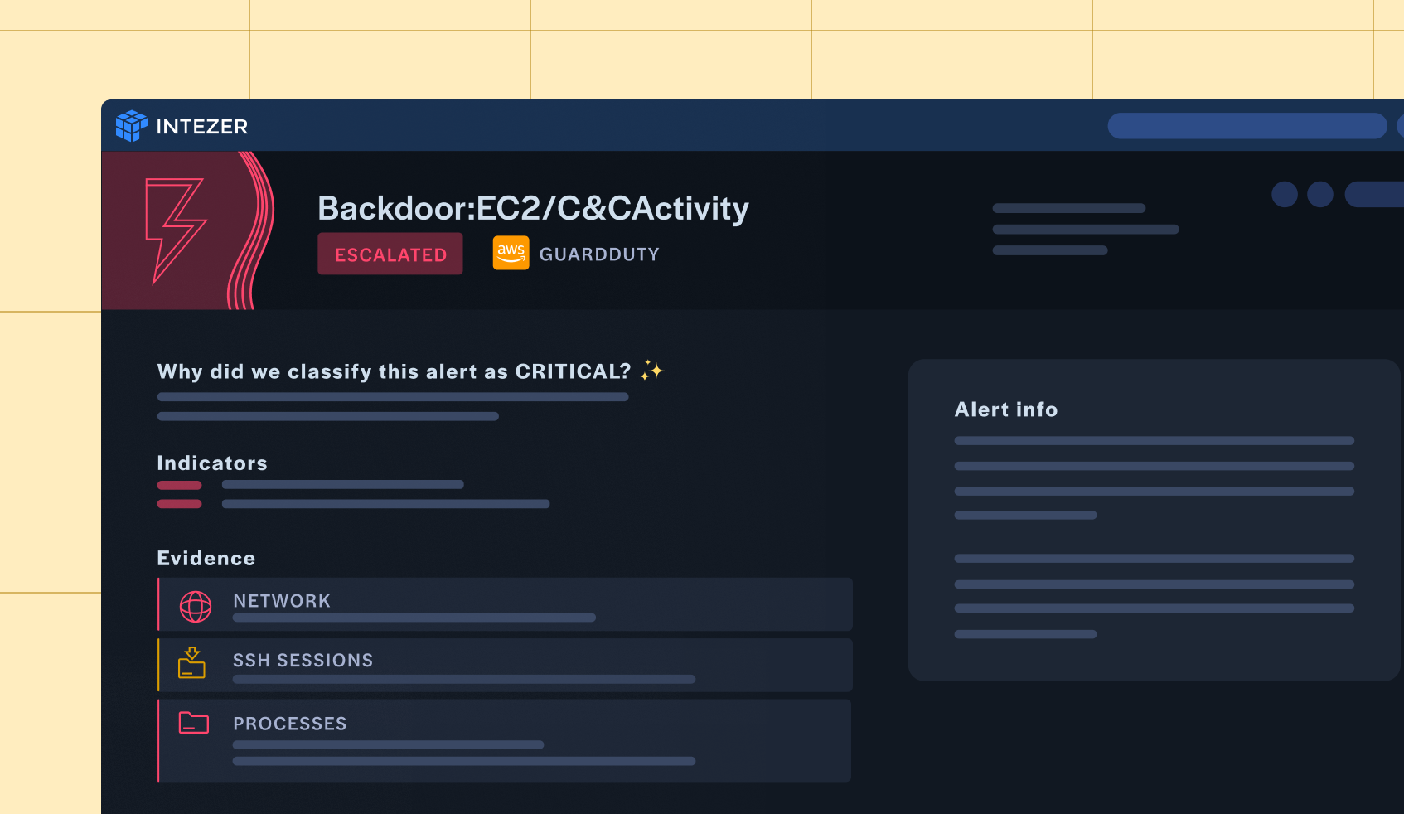
Task: Click the Network globe icon
Action: coord(196,607)
